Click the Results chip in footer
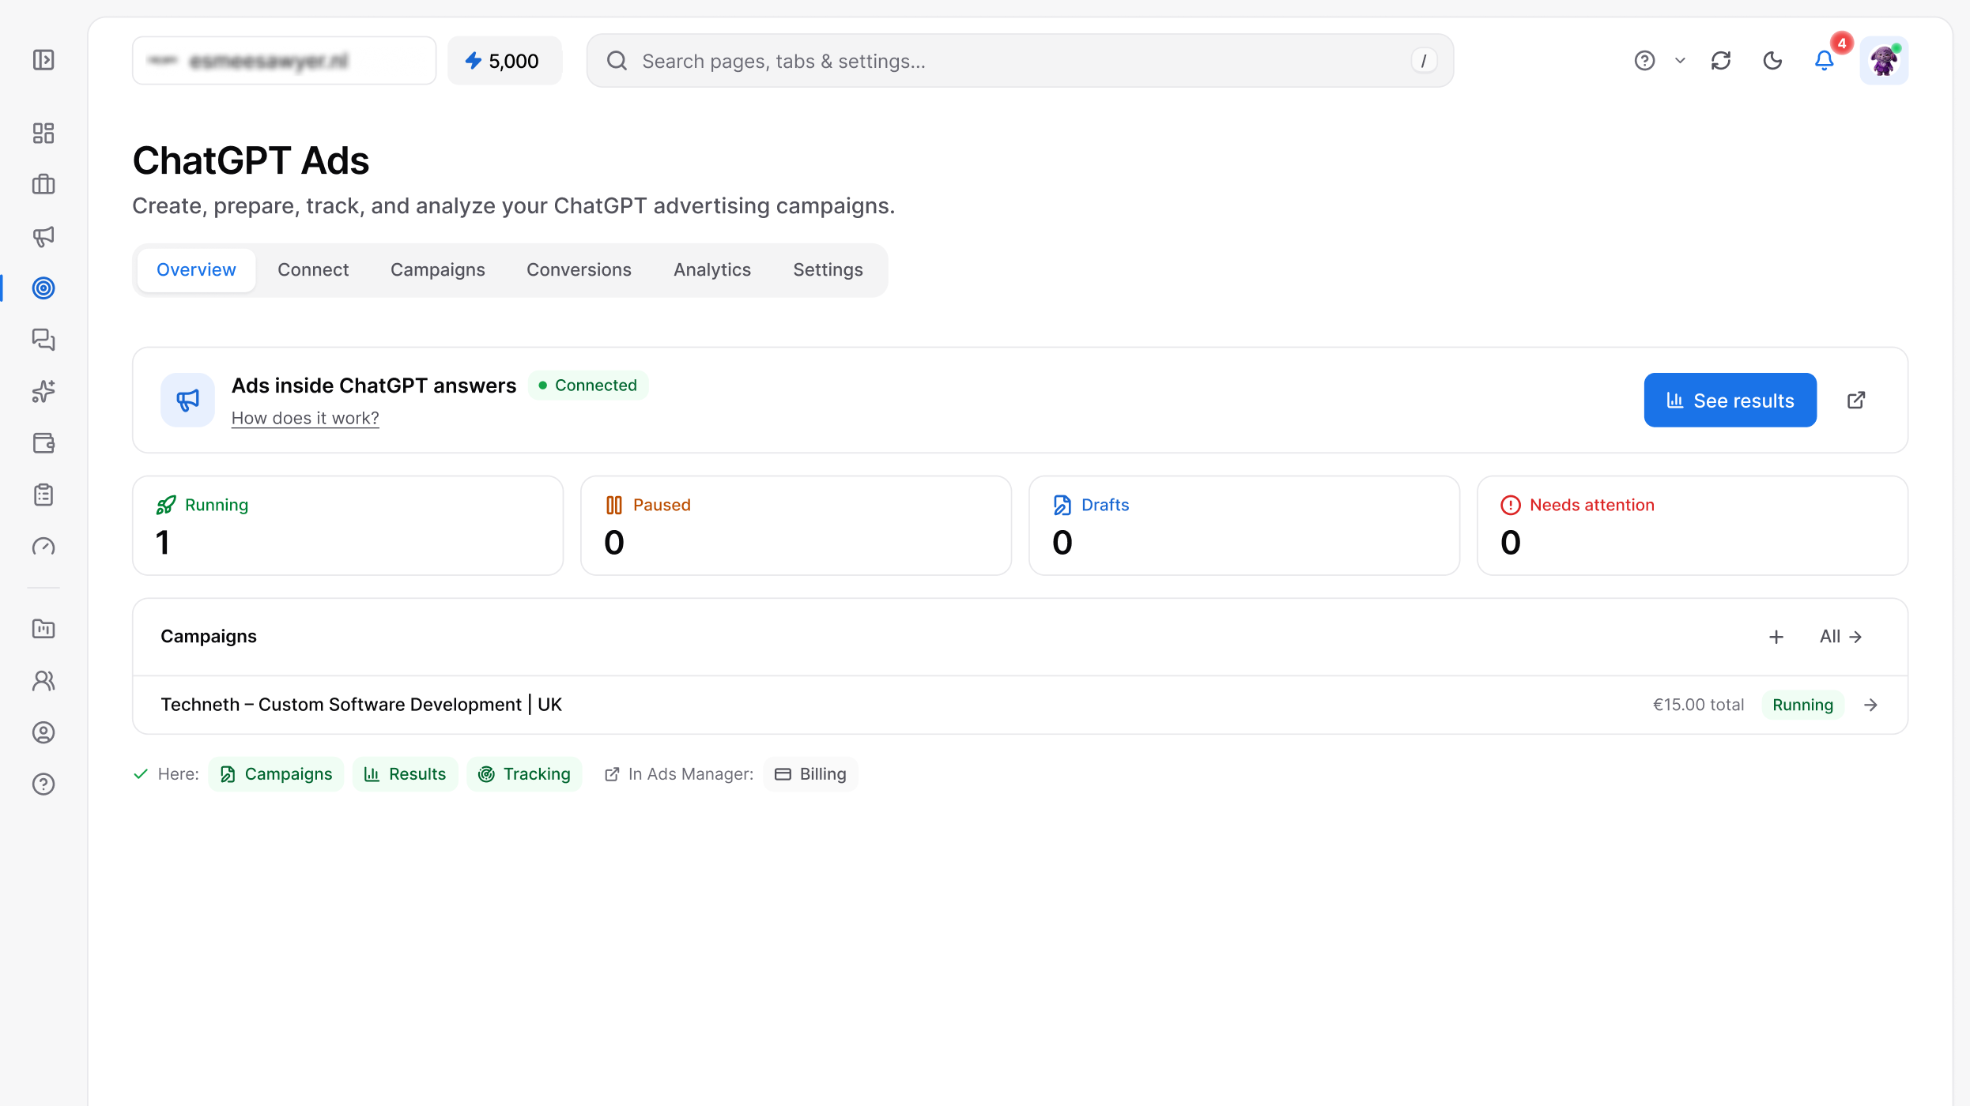1970x1106 pixels. (x=406, y=774)
